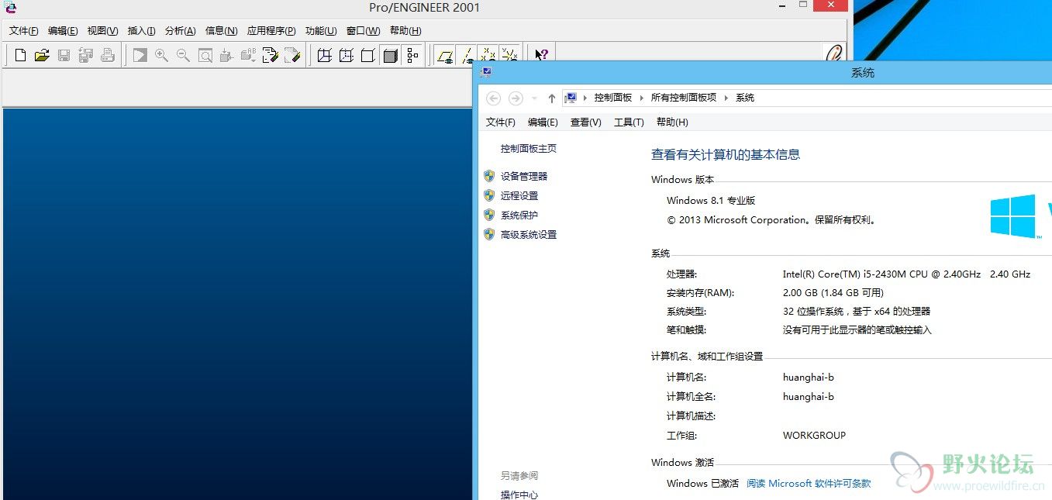1052x500 pixels.
Task: Select WORKGROUP workgroup value
Action: (x=814, y=436)
